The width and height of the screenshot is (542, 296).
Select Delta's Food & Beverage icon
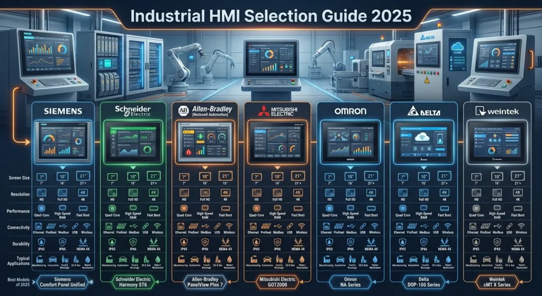point(426,258)
